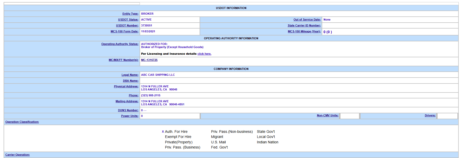
Task: Open the Out of Service Date link
Action: pos(307,20)
